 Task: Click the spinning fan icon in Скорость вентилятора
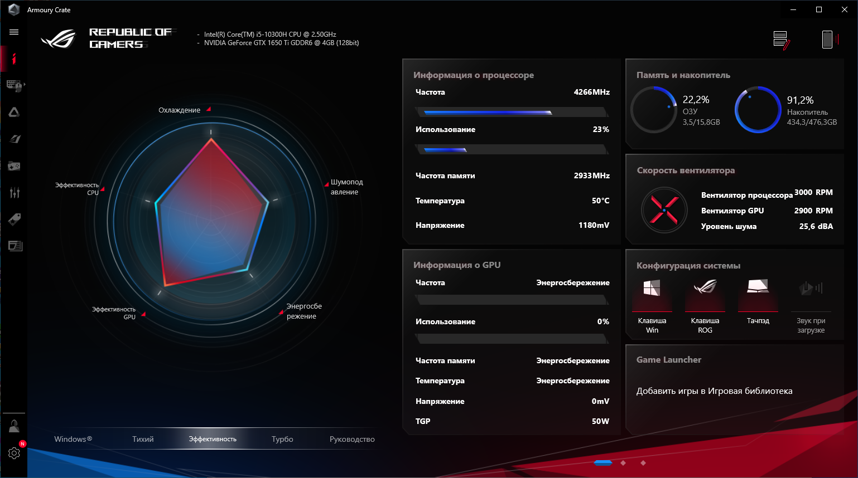coord(664,210)
